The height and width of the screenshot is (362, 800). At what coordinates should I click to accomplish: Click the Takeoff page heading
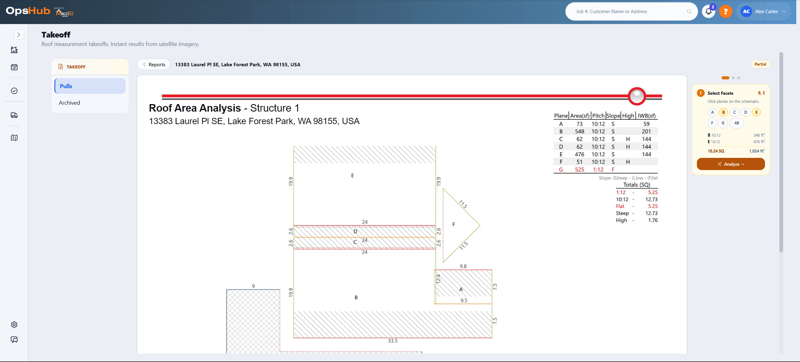tap(56, 35)
